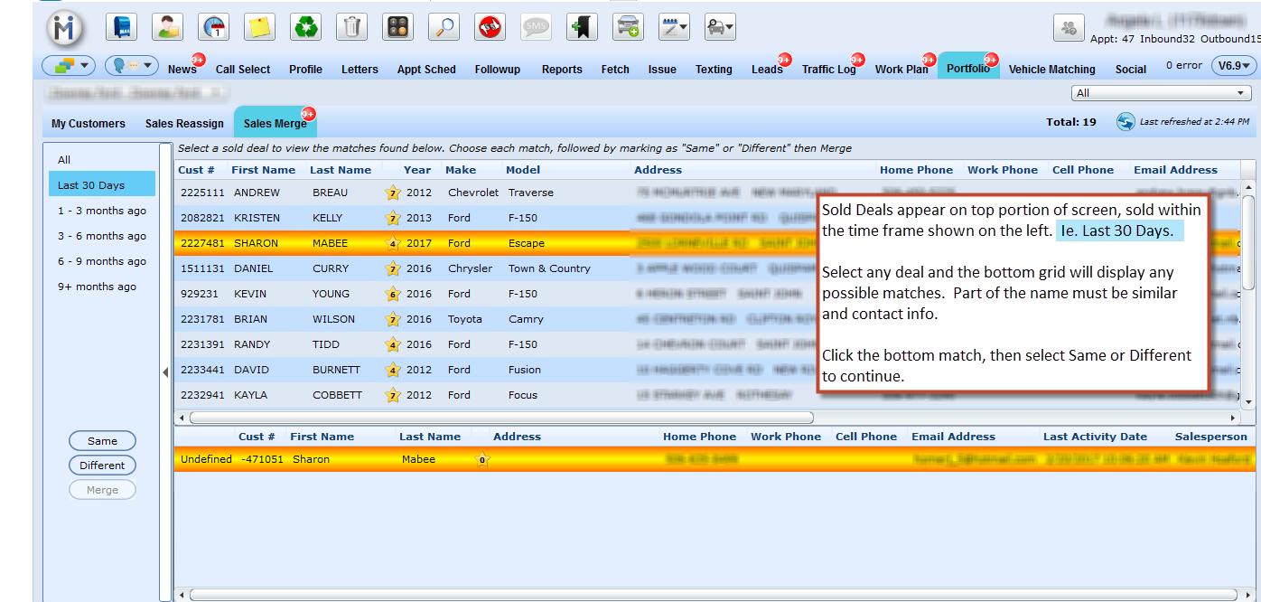
Task: Open the calculator icon
Action: pyautogui.click(x=397, y=27)
